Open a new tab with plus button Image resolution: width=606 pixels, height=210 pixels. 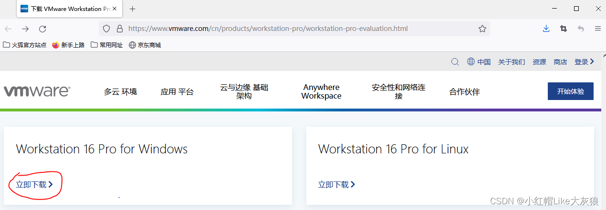[x=133, y=9]
